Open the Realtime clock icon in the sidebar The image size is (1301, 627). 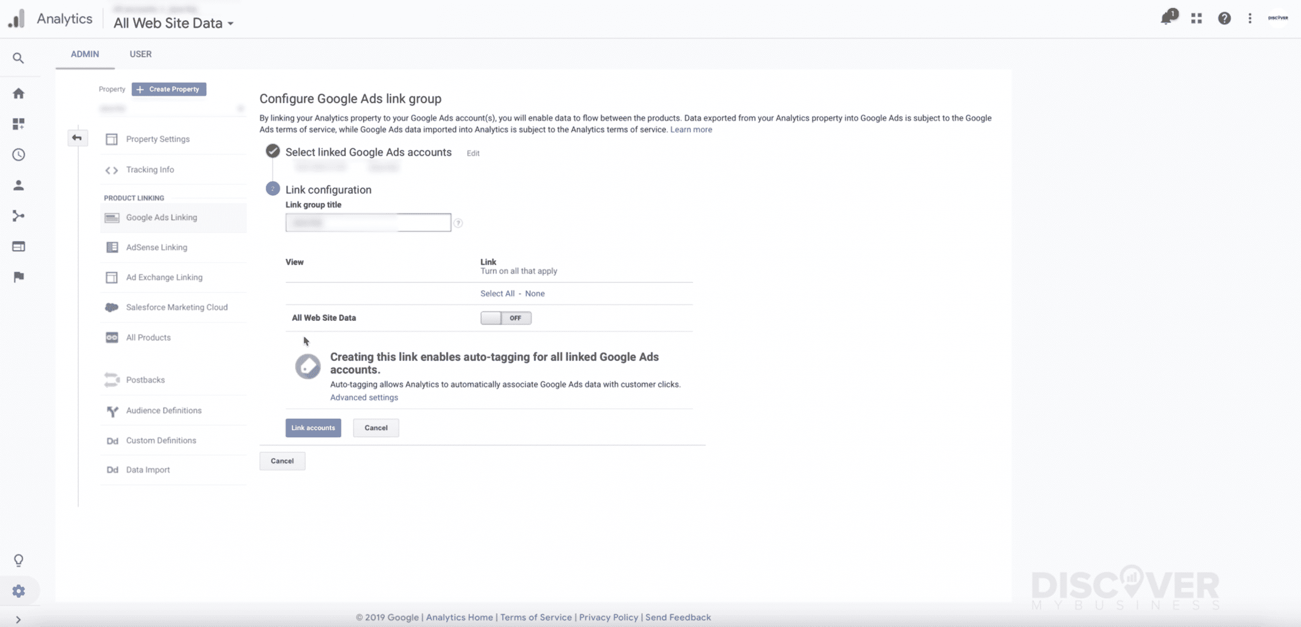[18, 154]
